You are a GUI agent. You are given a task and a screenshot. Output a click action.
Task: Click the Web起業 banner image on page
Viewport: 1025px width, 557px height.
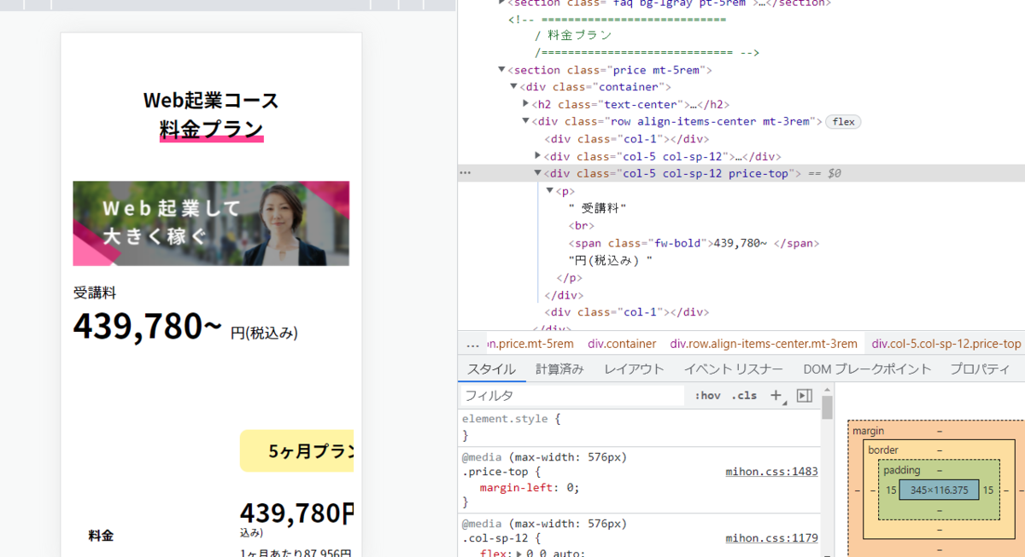click(x=211, y=223)
